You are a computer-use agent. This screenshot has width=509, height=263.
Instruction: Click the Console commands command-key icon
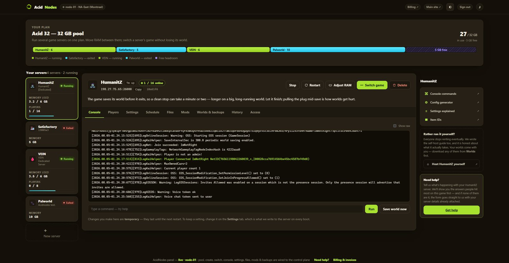[x=426, y=94]
